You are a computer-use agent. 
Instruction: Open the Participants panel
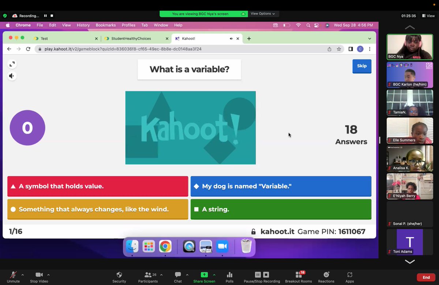(x=148, y=277)
